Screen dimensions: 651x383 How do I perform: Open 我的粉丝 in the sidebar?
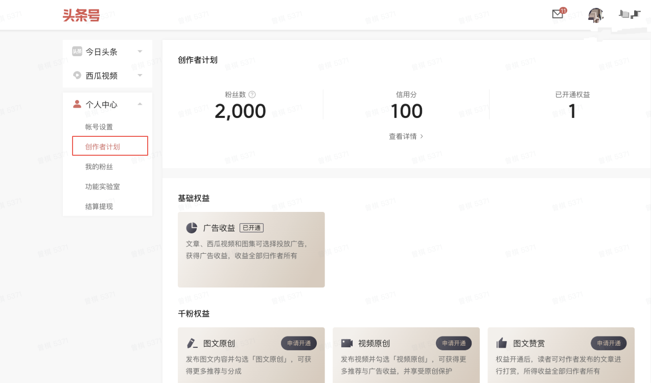[99, 166]
